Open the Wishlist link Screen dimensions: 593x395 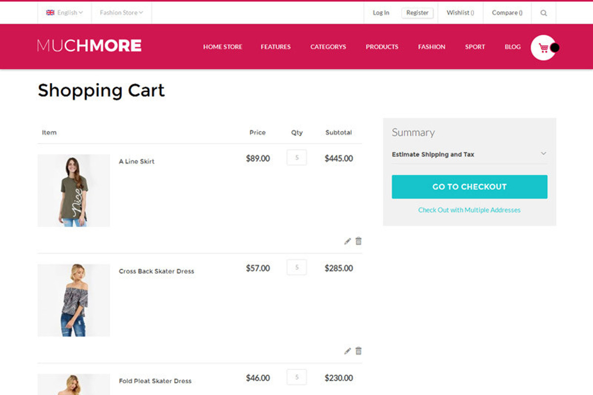460,13
